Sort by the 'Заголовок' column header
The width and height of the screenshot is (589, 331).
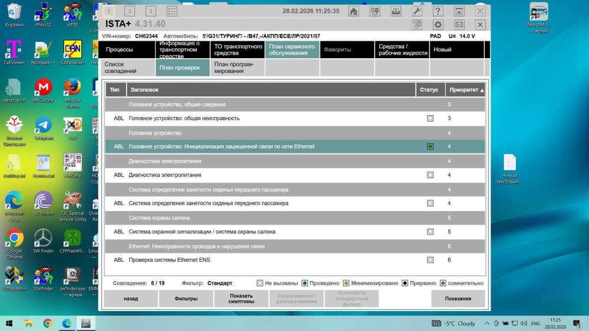pyautogui.click(x=270, y=90)
